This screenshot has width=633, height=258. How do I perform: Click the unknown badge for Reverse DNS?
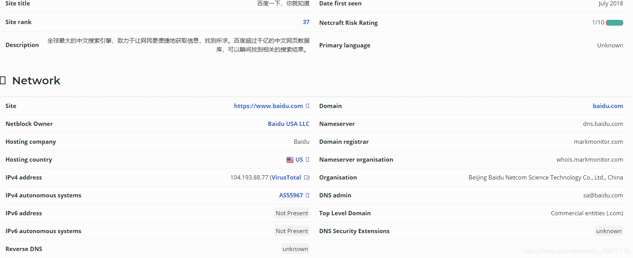click(295, 249)
